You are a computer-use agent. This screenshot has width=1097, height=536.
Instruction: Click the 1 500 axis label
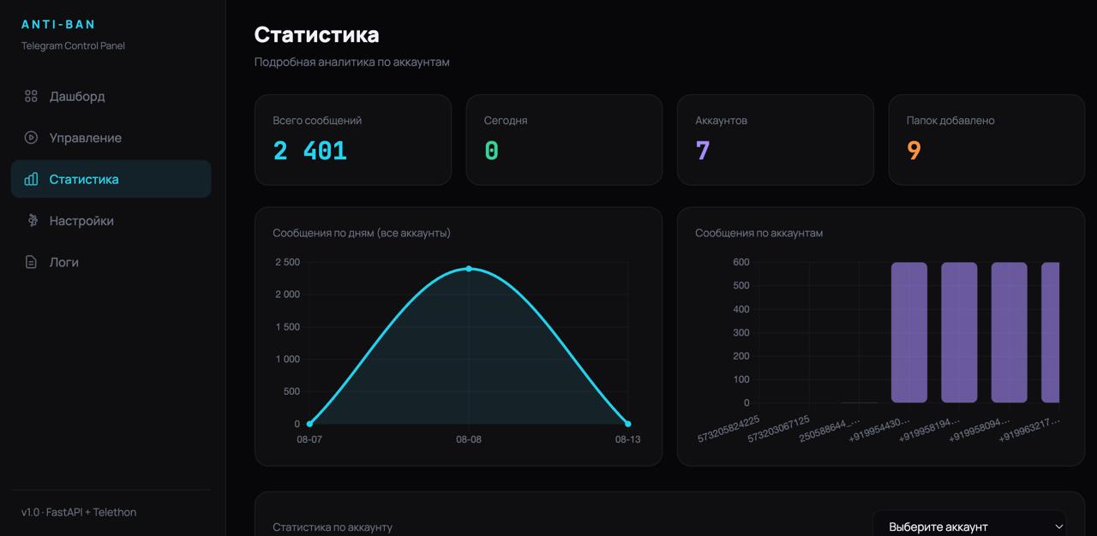pos(287,327)
